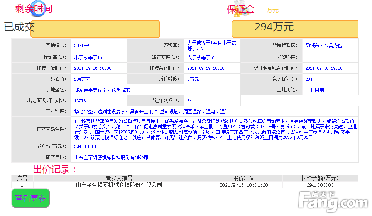Click the 报价金额(万元) column header
The height and width of the screenshot is (216, 372).
[320, 178]
